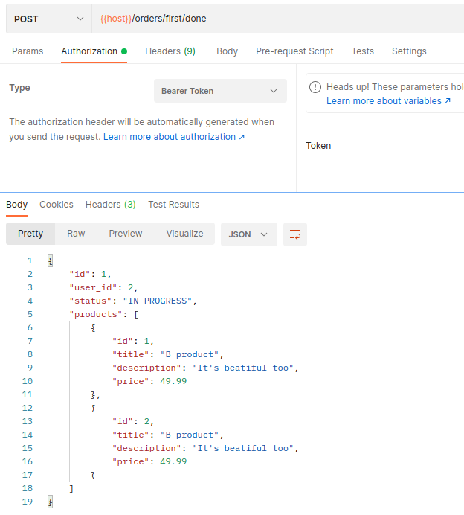Viewport: 464px width, 515px height.
Task: Toggle the line wrap icon
Action: point(295,234)
